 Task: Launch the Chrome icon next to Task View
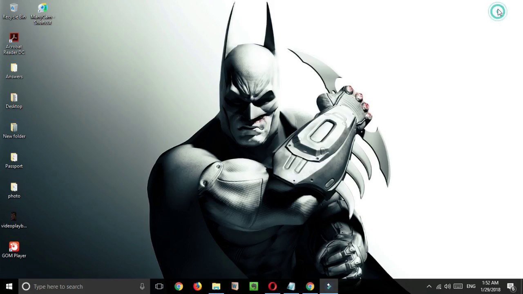pos(179,286)
